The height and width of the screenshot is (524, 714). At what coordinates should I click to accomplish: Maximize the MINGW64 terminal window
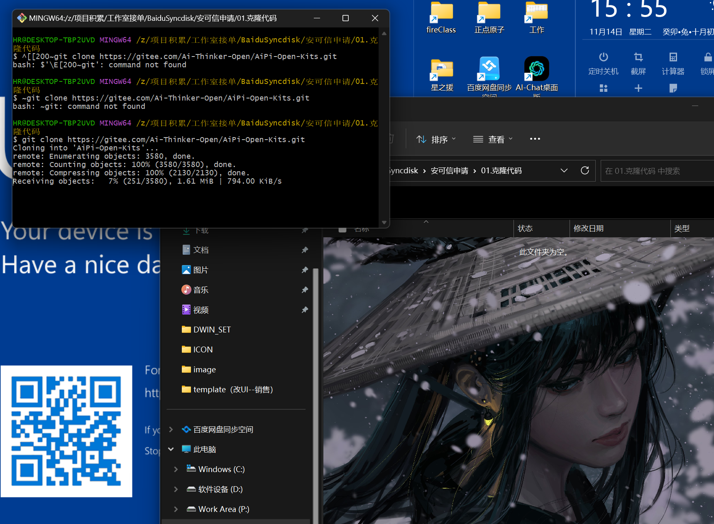[345, 18]
